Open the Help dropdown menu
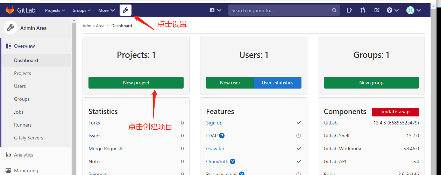The height and width of the screenshot is (175, 441). click(x=393, y=10)
